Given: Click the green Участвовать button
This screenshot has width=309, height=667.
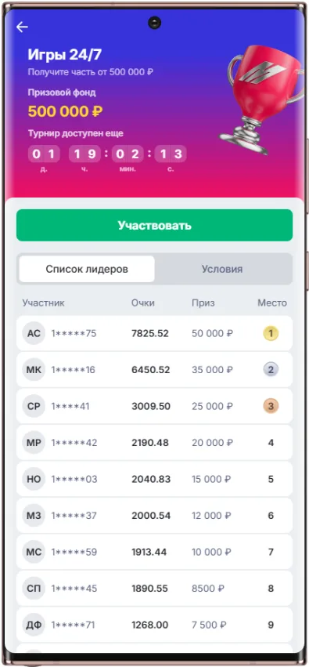Looking at the screenshot, I should (155, 225).
